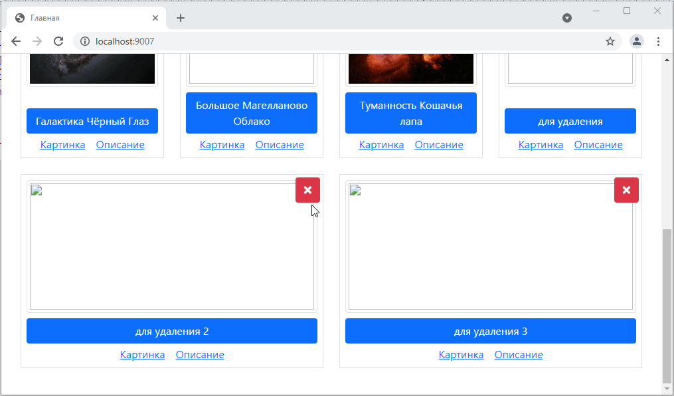Delete the 'для удаления 3' card

[x=626, y=190]
